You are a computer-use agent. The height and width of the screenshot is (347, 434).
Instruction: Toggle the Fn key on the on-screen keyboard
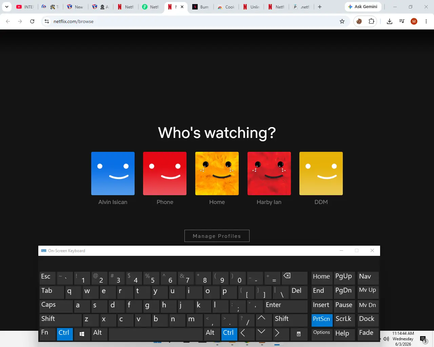click(x=47, y=333)
